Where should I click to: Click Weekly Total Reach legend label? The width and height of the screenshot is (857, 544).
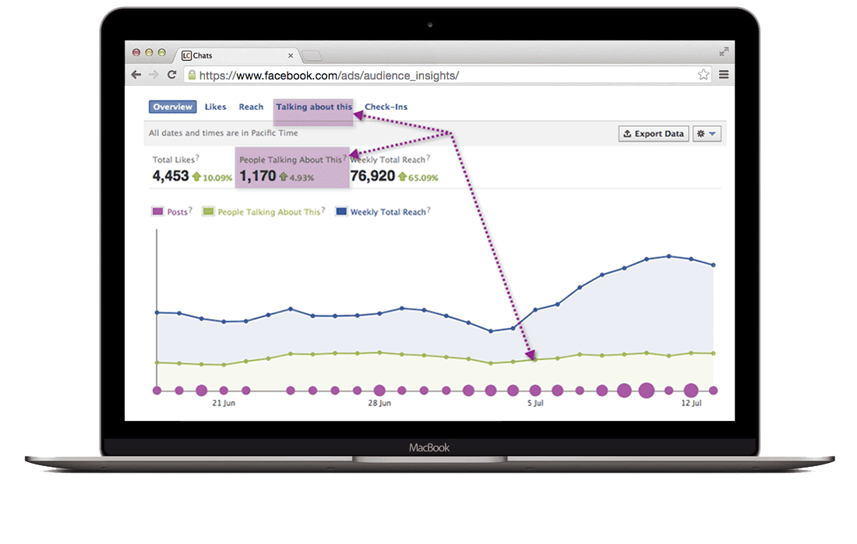click(x=388, y=212)
